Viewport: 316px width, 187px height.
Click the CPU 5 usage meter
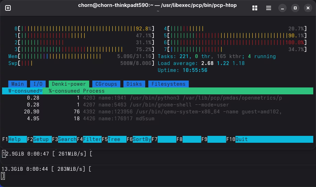pyautogui.click(x=235, y=36)
